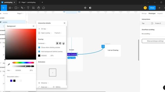Click the opacity slider
This screenshot has height=92, width=165.
[23, 66]
